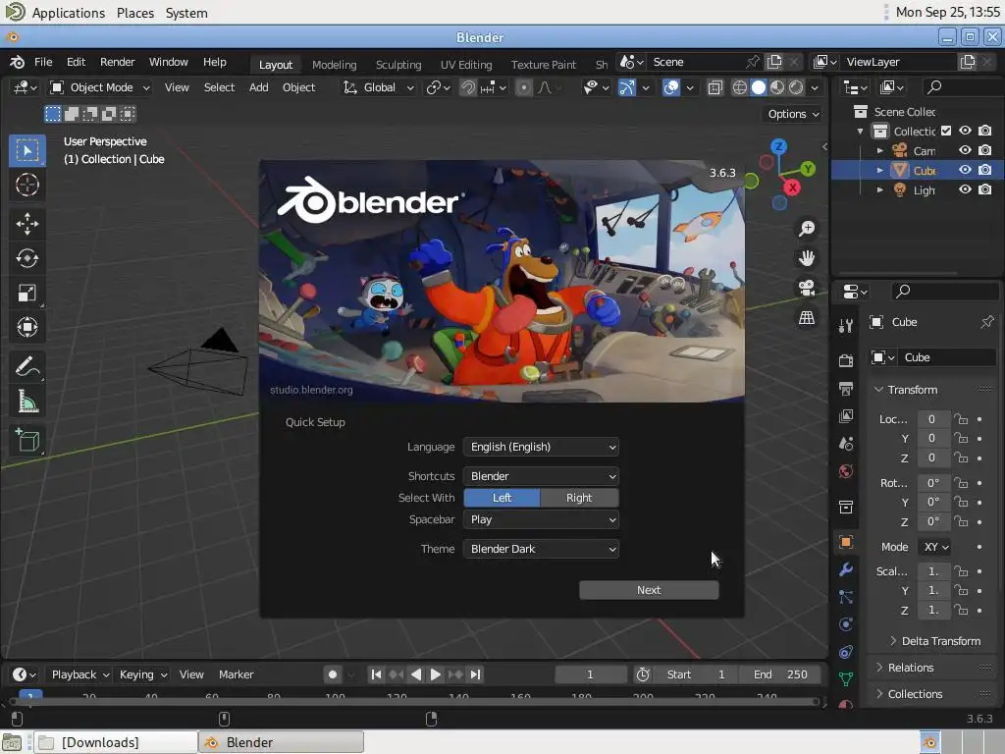Open the Scene properties tab
Image resolution: width=1005 pixels, height=754 pixels.
click(845, 444)
